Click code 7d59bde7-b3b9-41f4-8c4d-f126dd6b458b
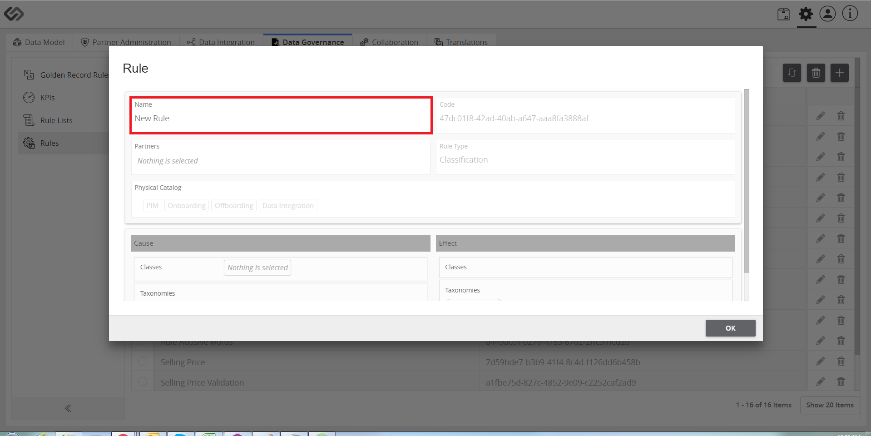Screen dimensions: 871x436 pos(563,362)
